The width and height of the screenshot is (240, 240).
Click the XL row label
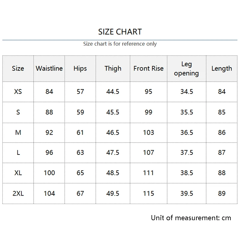coord(18,173)
